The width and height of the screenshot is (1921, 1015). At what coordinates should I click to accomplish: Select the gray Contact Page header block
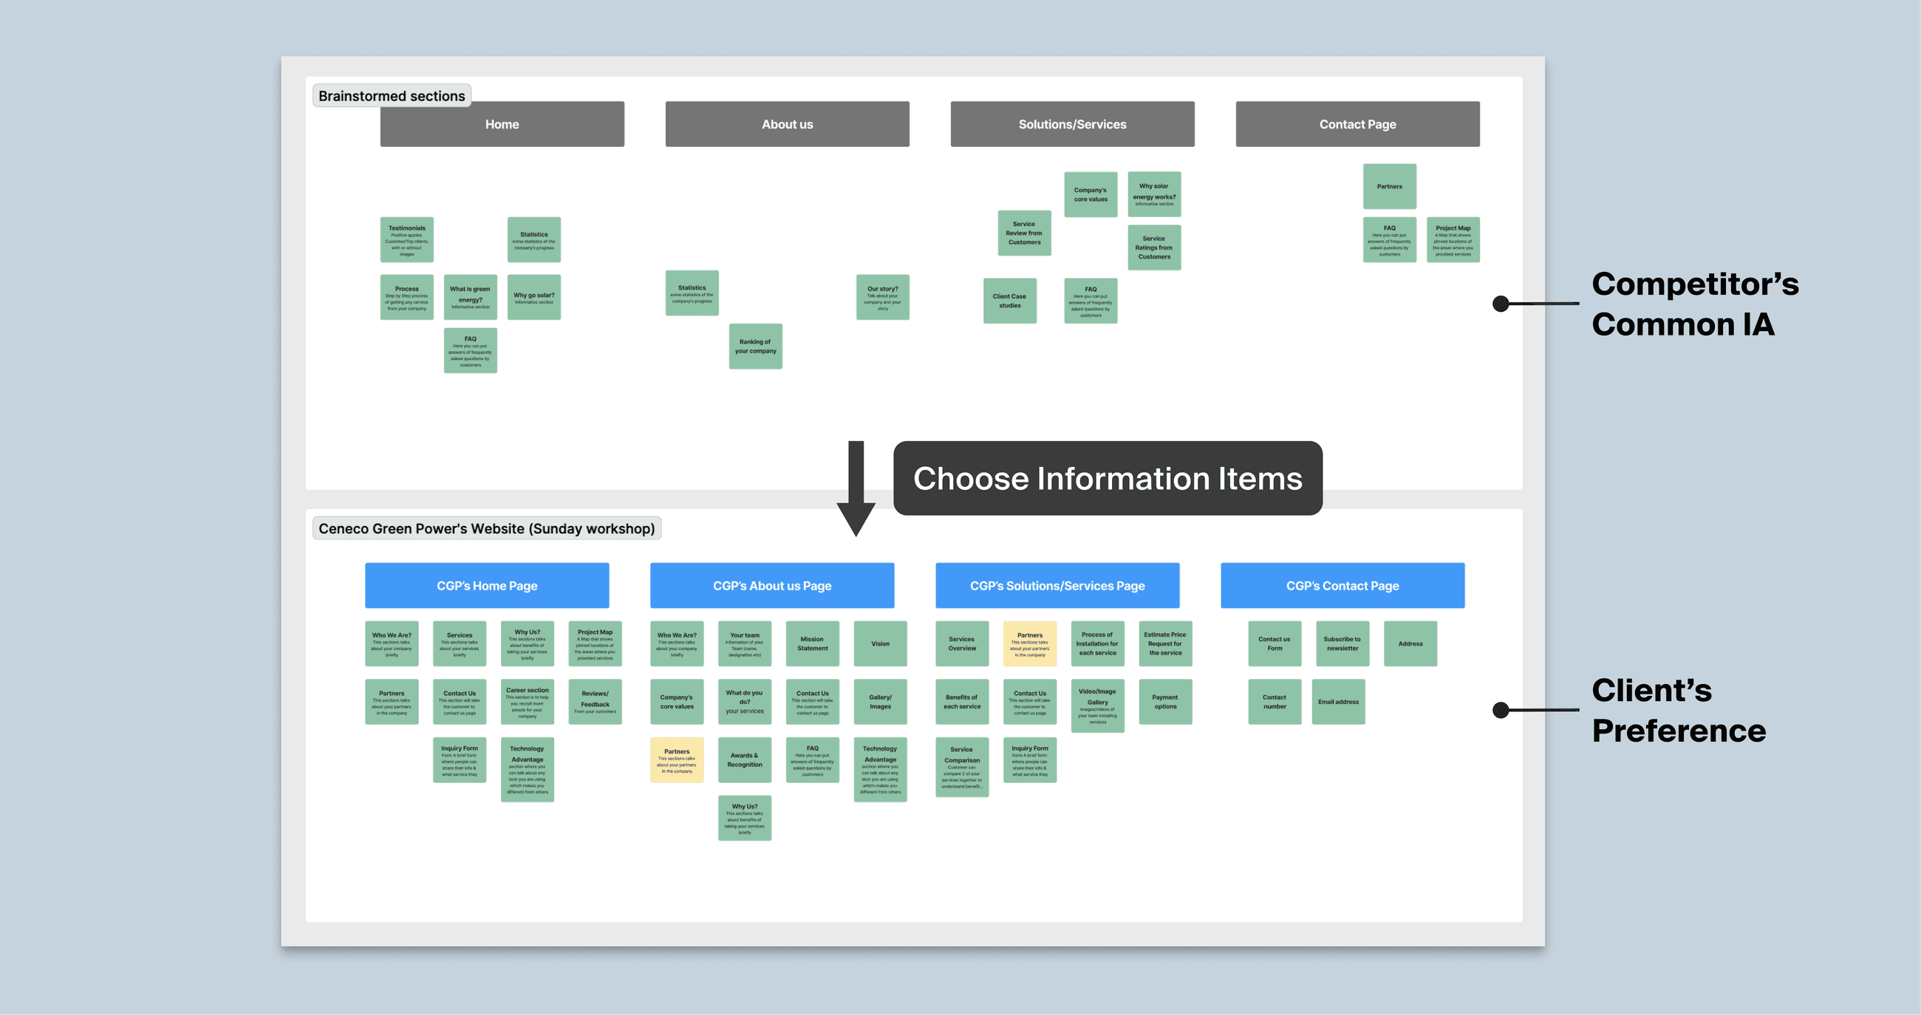tap(1357, 124)
